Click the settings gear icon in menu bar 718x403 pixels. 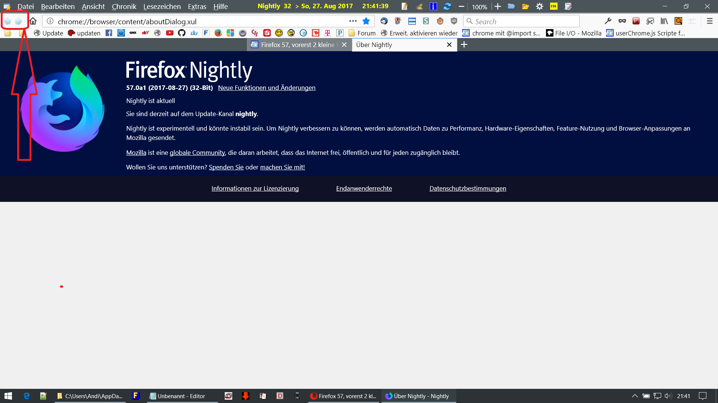pos(540,6)
